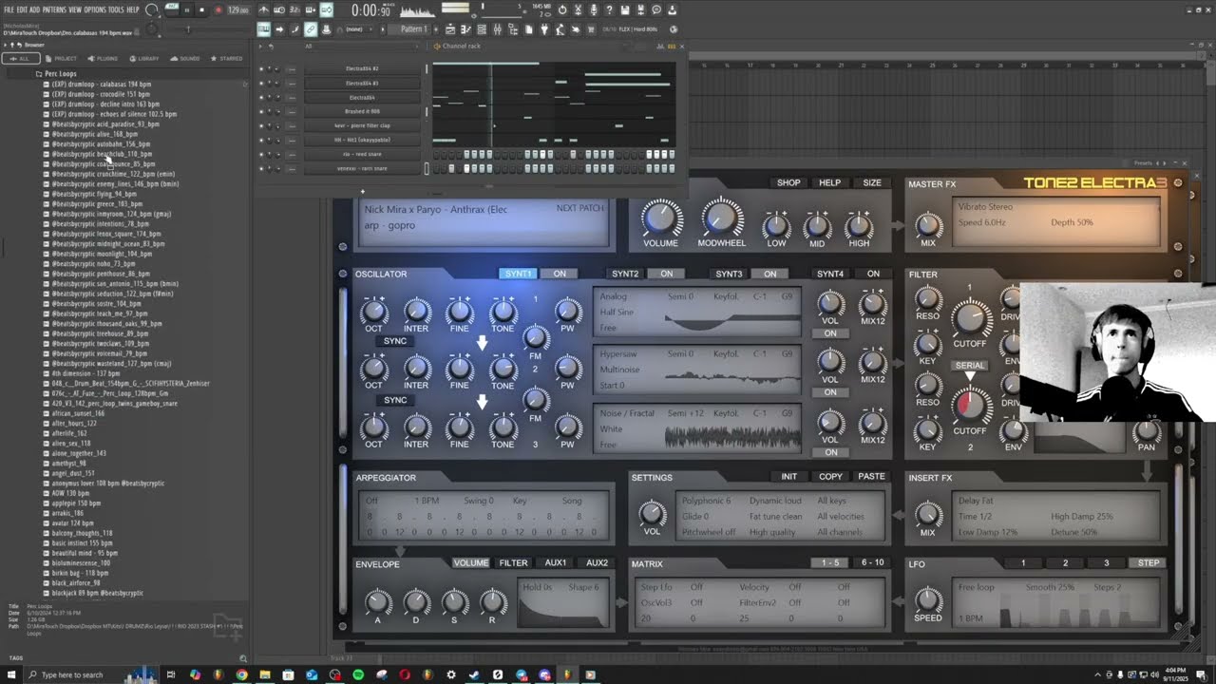Screen dimensions: 1216x684
Task: Click the COPY button in Electra settings
Action: [830, 476]
